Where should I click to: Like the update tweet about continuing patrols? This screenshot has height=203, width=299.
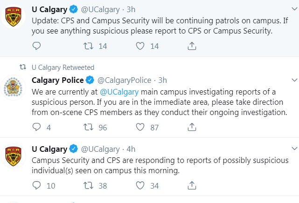pos(139,46)
